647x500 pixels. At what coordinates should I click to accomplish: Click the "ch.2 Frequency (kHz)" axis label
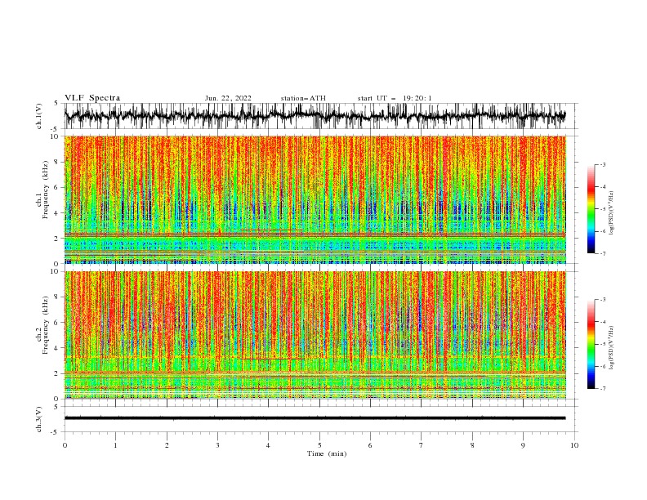coord(42,324)
